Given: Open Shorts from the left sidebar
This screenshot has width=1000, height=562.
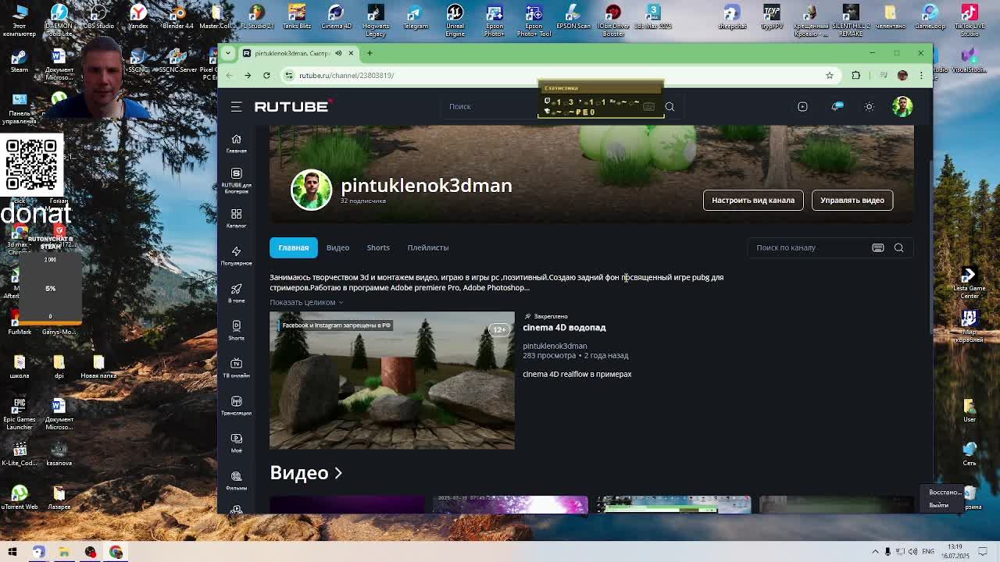Looking at the screenshot, I should point(236,330).
